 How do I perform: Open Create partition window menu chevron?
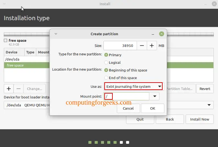pos(56,34)
